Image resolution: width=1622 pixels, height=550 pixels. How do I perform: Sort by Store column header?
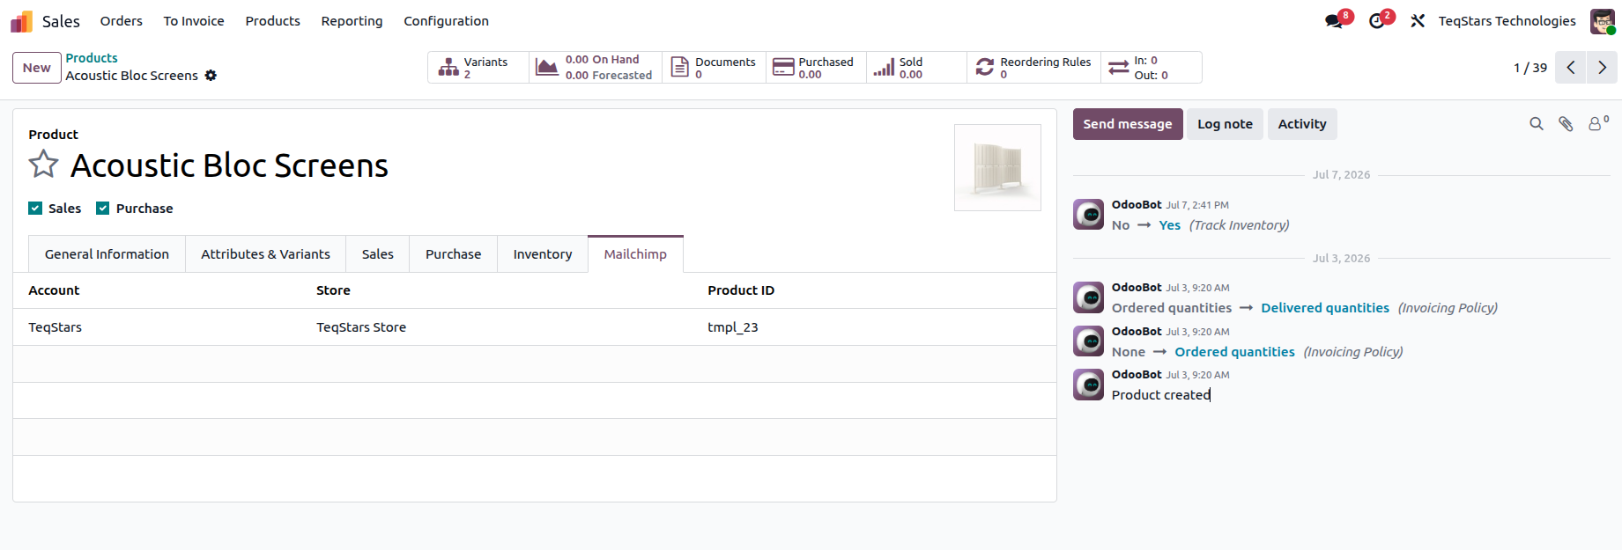[x=333, y=290]
